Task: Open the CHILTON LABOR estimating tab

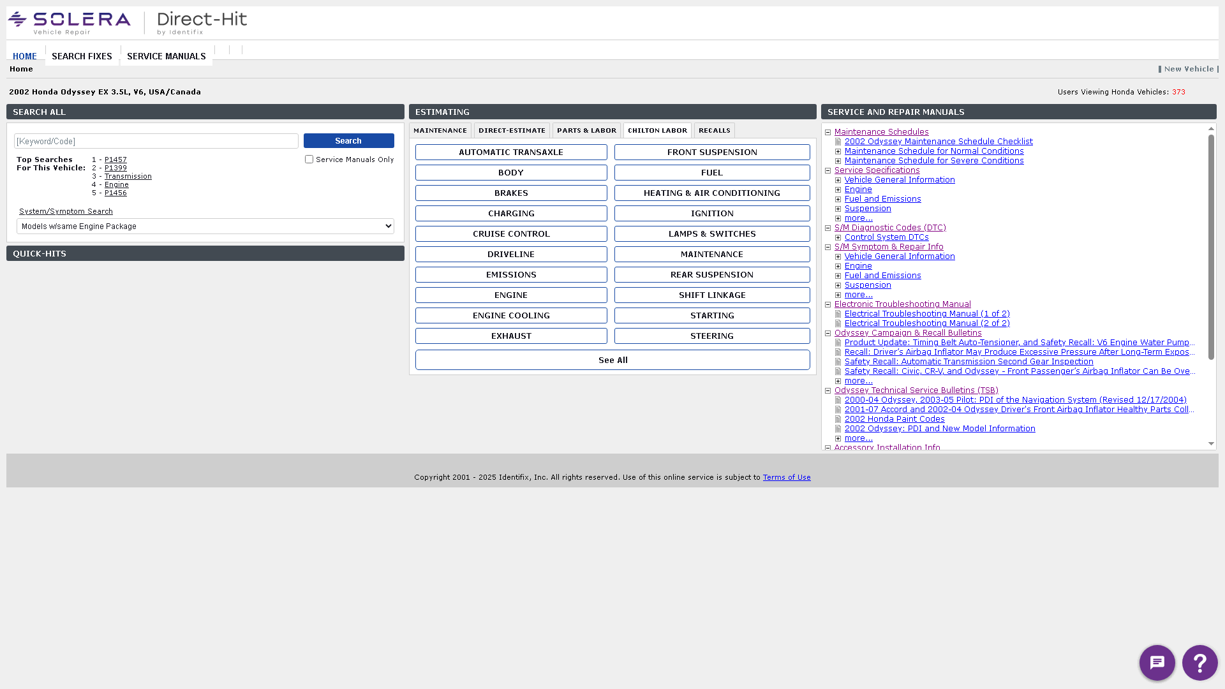Action: [657, 130]
